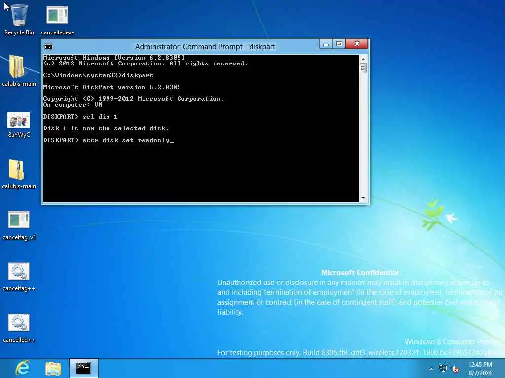Open the Command Prompt window system menu icon
The image size is (505, 378).
48,47
